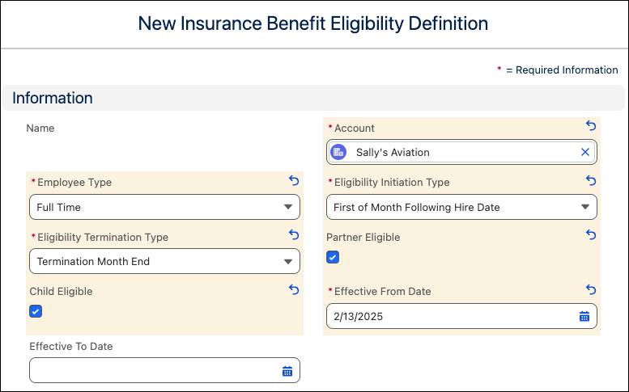Revert the Effective From Date value
Screen dimensions: 629x392
[x=591, y=289]
